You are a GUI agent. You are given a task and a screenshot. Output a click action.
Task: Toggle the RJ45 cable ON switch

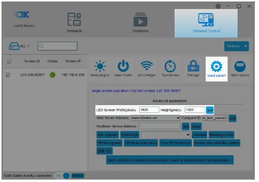(x=62, y=176)
